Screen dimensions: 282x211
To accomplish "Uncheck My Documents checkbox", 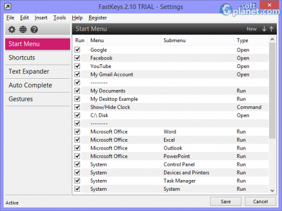I will pyautogui.click(x=77, y=91).
